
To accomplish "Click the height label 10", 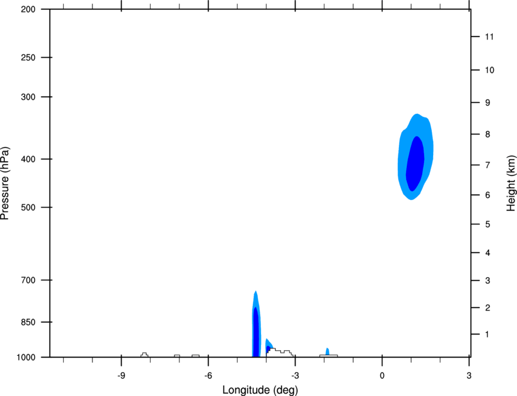I will (x=490, y=70).
